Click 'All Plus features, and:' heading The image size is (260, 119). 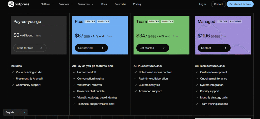click(x=148, y=66)
